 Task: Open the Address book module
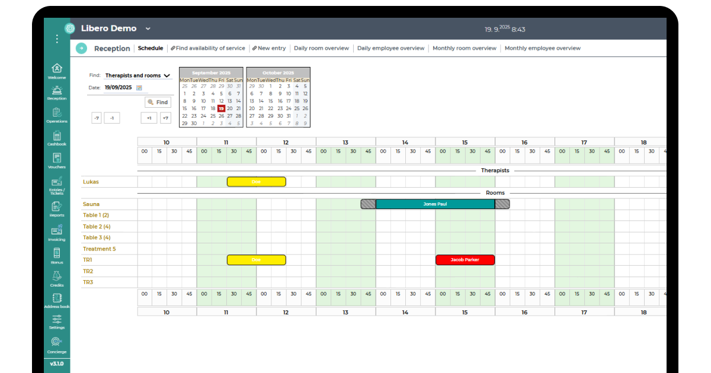(x=57, y=301)
